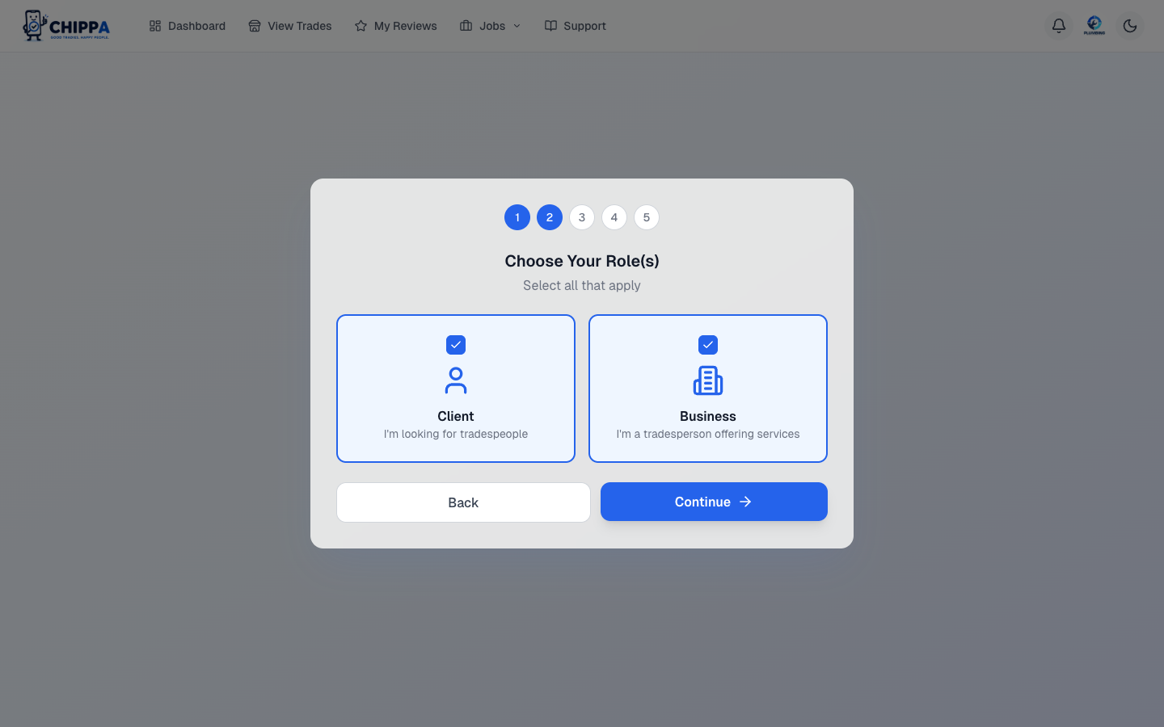
Task: Go back with the Back button
Action: [463, 502]
